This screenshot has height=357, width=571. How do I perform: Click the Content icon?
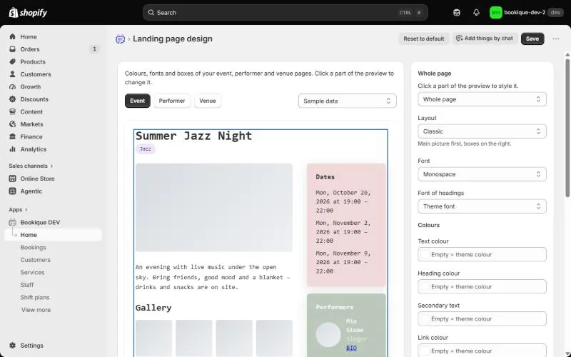pos(12,112)
